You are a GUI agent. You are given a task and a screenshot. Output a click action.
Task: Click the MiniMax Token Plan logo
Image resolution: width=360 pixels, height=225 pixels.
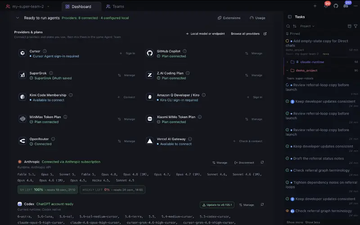click(22, 119)
